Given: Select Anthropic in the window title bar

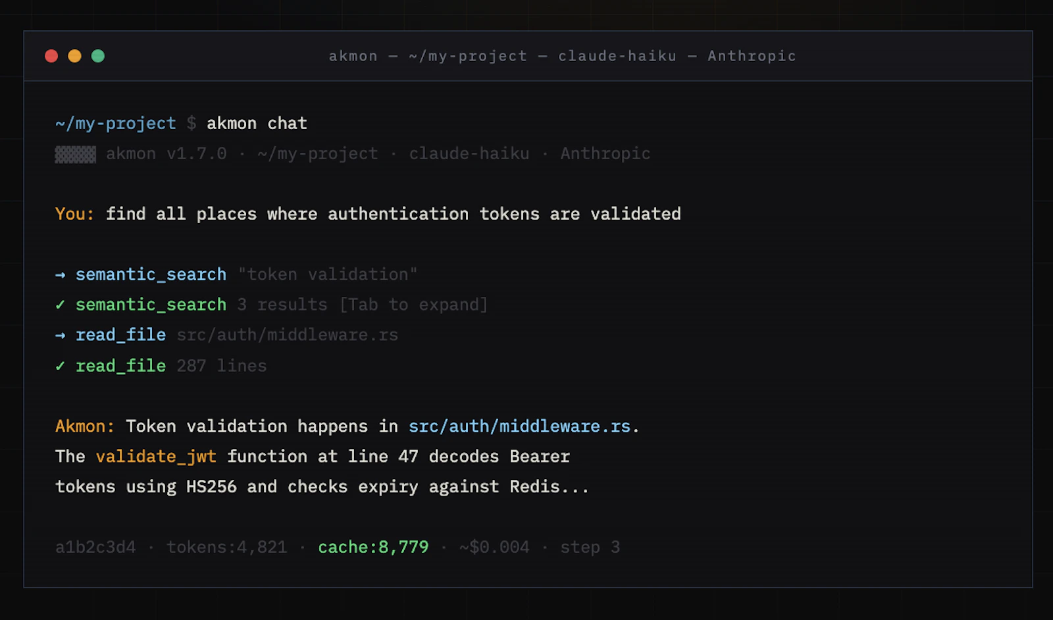Looking at the screenshot, I should click(x=752, y=56).
